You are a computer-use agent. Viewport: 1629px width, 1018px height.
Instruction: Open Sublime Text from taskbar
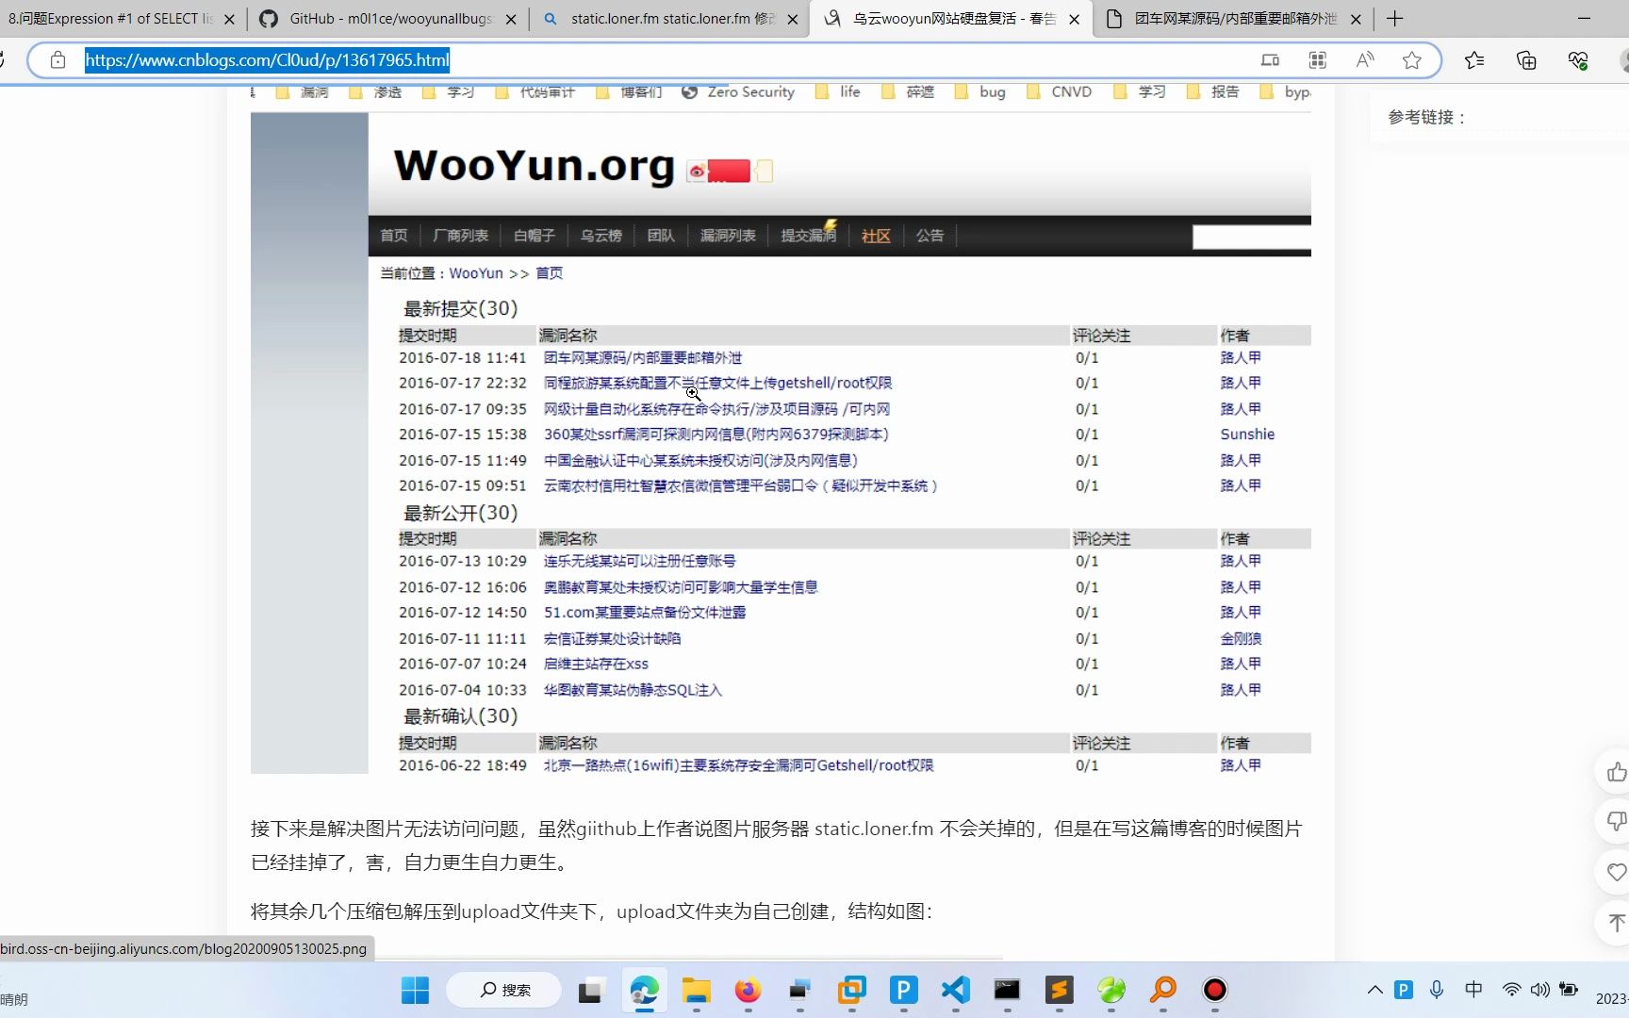pos(1059,990)
